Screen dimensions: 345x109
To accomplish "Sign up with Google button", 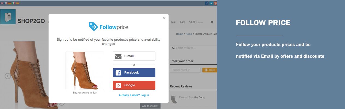I will pyautogui.click(x=134, y=85).
